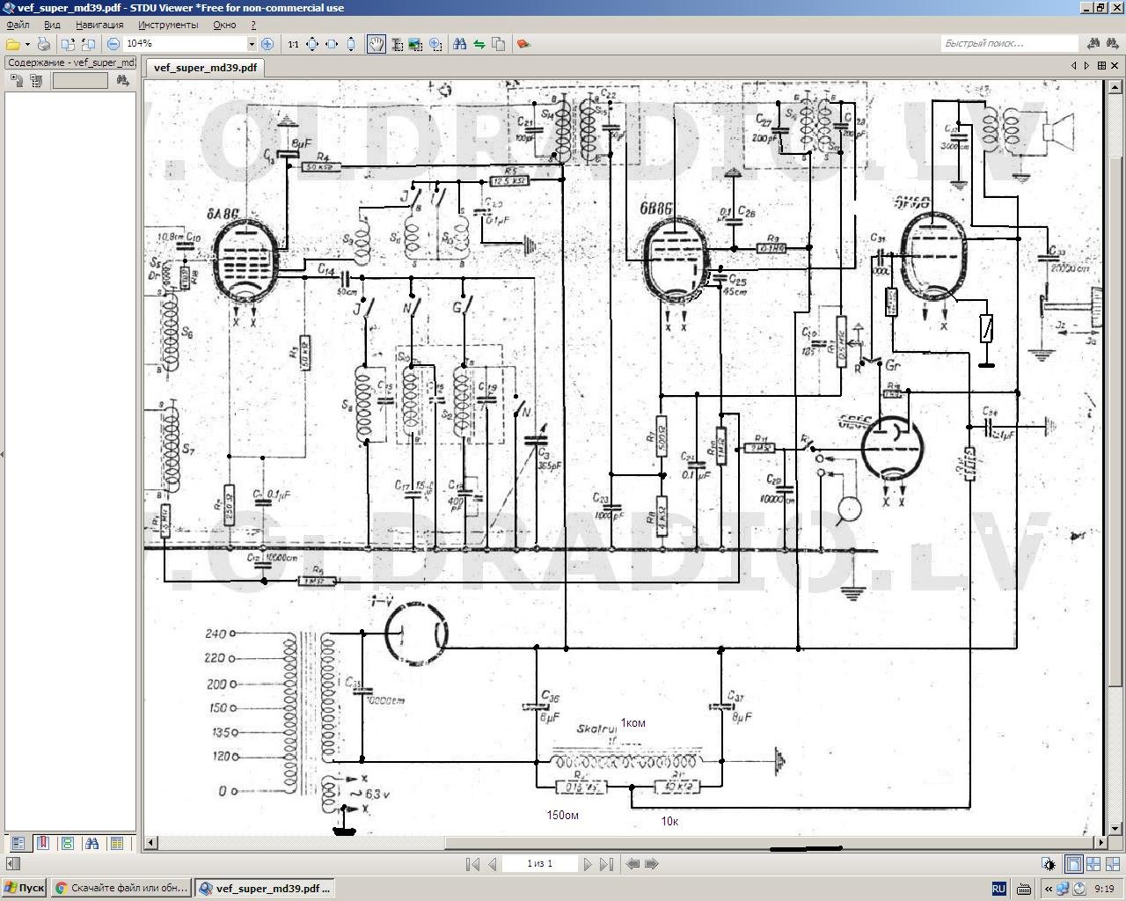Select the image selection tool
Screen dimensions: 1126x901
[x=415, y=44]
